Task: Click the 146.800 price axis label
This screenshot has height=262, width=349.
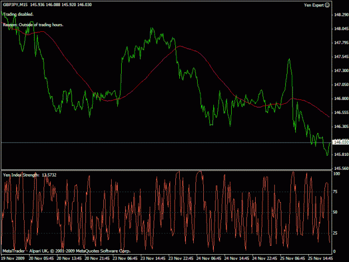Action: [x=341, y=99]
